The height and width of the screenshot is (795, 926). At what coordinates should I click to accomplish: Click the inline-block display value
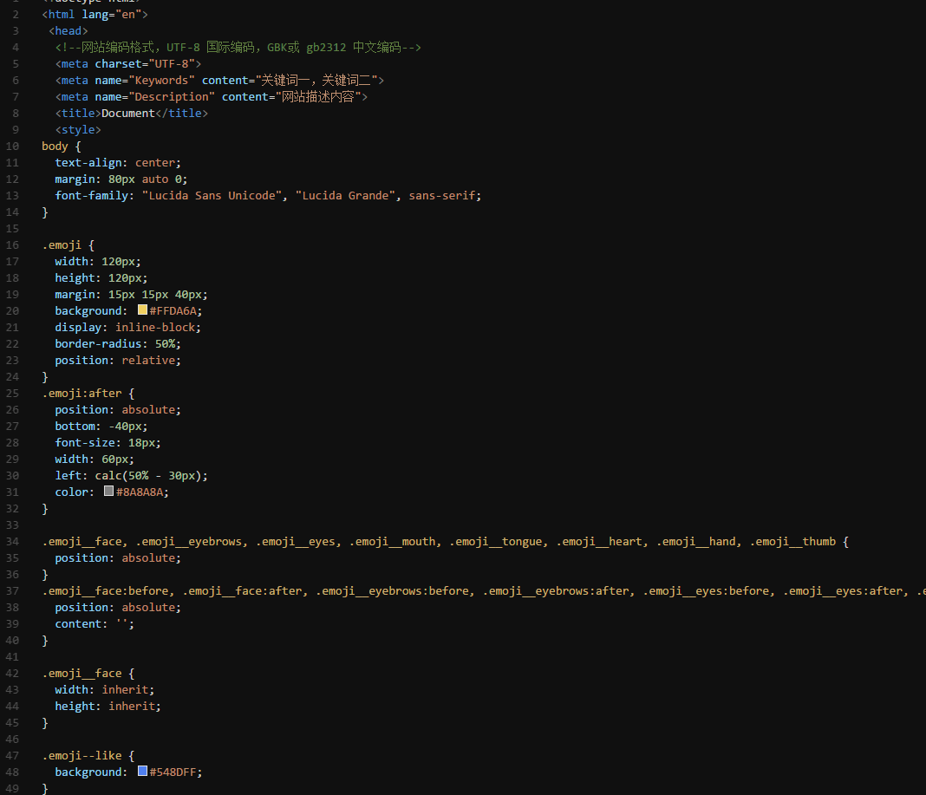(x=154, y=327)
